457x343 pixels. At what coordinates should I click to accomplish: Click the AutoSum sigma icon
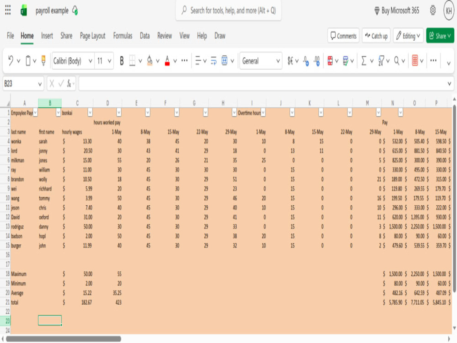[x=364, y=61]
